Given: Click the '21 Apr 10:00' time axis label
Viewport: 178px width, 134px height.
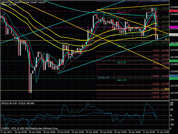Looking at the screenshot, I should pos(163,132).
